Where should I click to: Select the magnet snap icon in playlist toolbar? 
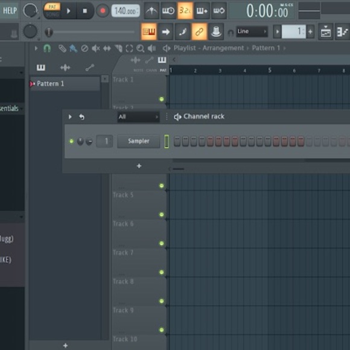coord(47,48)
